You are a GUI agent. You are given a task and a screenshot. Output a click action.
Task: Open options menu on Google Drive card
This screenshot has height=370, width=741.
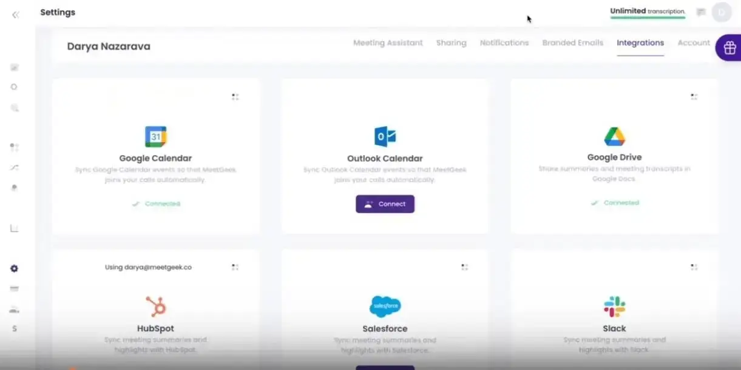(x=694, y=97)
